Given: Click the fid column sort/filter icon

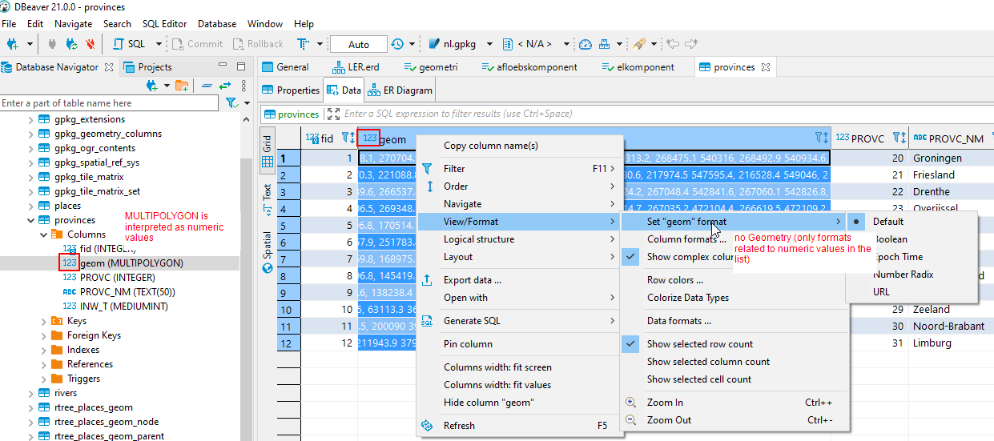Looking at the screenshot, I should 348,138.
